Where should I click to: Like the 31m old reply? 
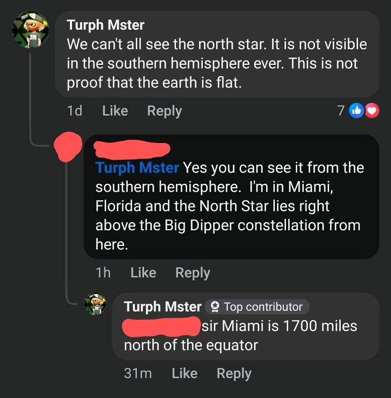(x=184, y=373)
